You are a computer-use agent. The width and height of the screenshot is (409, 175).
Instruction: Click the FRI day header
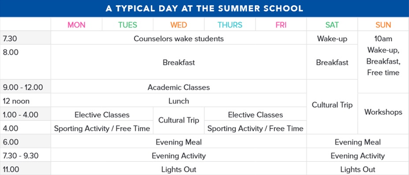coord(281,25)
